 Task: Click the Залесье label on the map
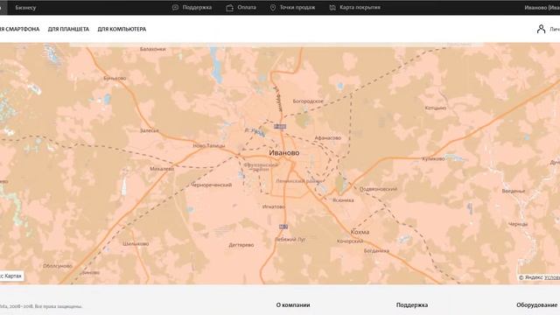pyautogui.click(x=150, y=130)
